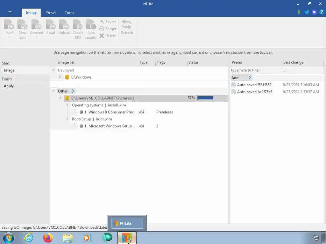Collapse the Pictures\1 image node
The image size is (326, 244).
click(x=60, y=98)
